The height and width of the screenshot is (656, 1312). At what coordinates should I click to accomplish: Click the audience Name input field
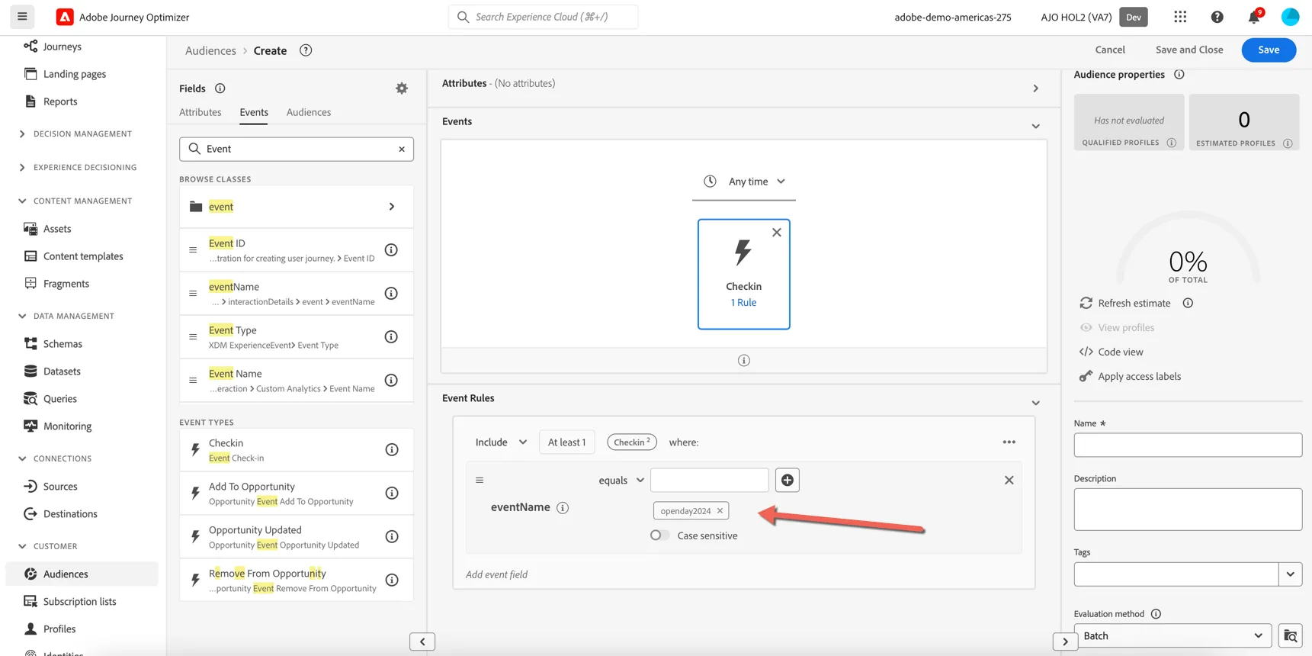pyautogui.click(x=1188, y=445)
